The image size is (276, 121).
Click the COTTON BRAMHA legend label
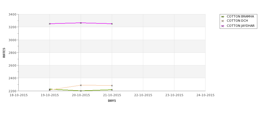click(x=240, y=16)
